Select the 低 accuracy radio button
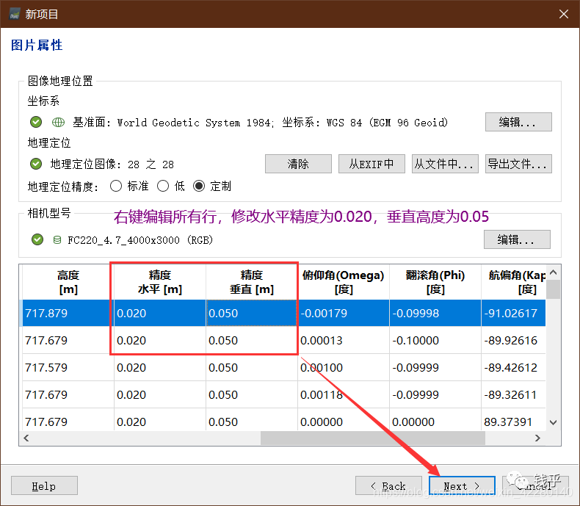Screen dimensions: 580x506 point(163,187)
